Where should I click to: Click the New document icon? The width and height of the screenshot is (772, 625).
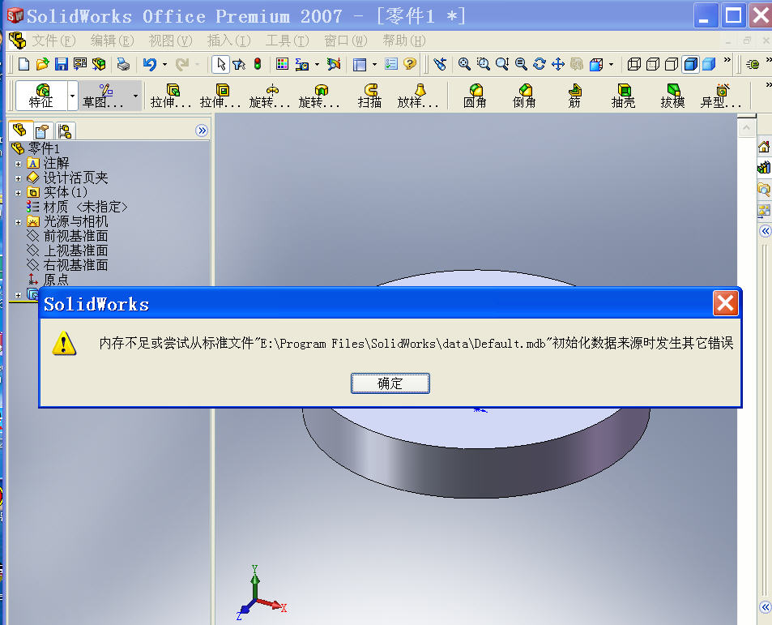coord(23,64)
